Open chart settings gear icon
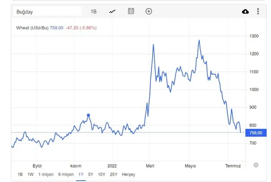 pos(256,165)
